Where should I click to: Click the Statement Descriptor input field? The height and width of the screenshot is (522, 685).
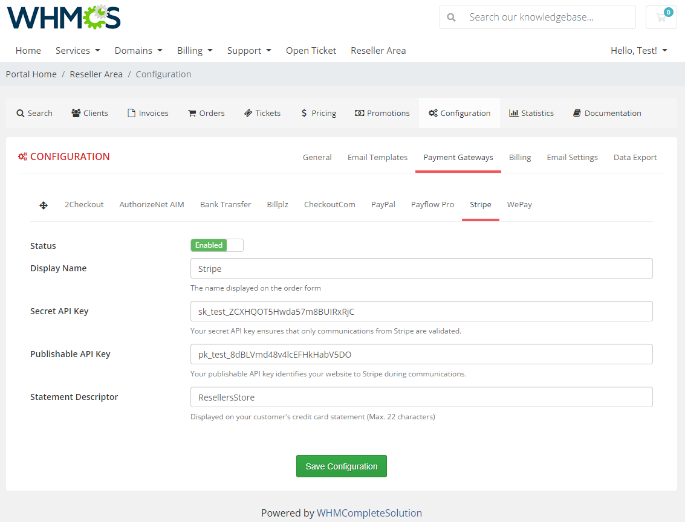pos(421,397)
